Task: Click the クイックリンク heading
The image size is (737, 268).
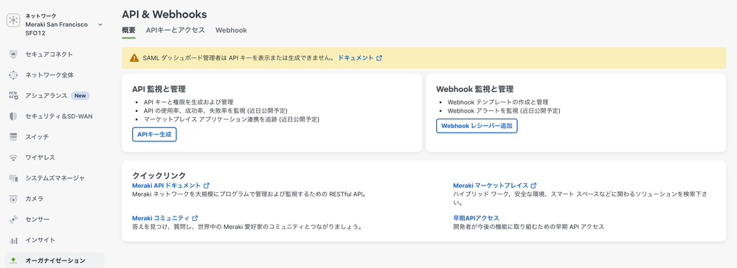Action: [x=159, y=175]
